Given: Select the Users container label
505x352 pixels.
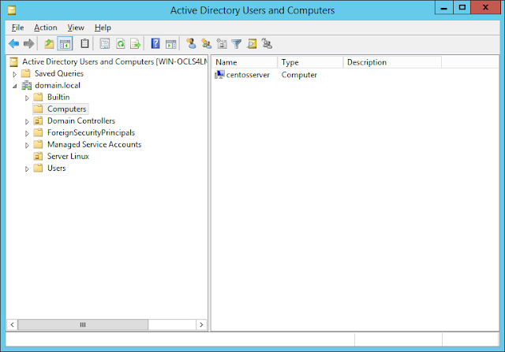Looking at the screenshot, I should click(x=56, y=168).
